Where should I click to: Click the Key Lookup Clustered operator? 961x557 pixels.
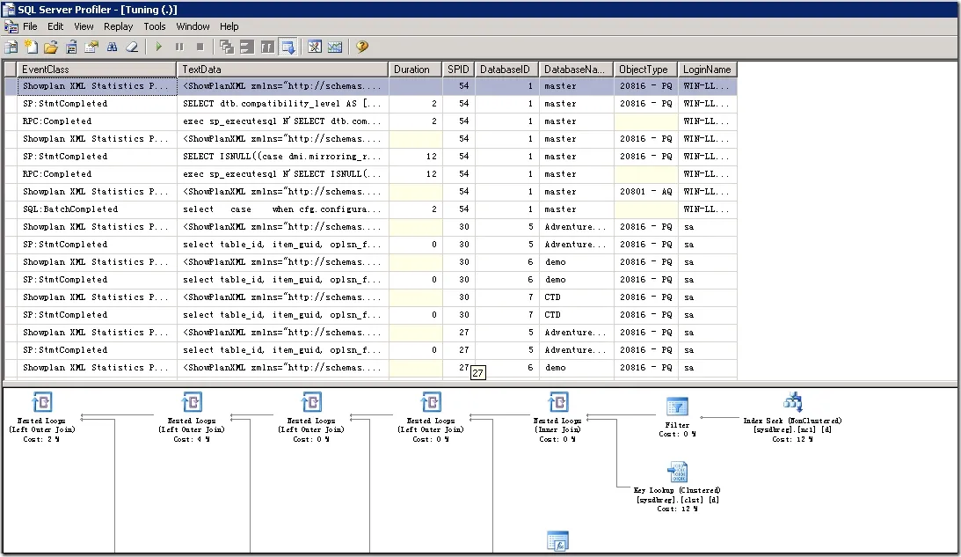(677, 487)
